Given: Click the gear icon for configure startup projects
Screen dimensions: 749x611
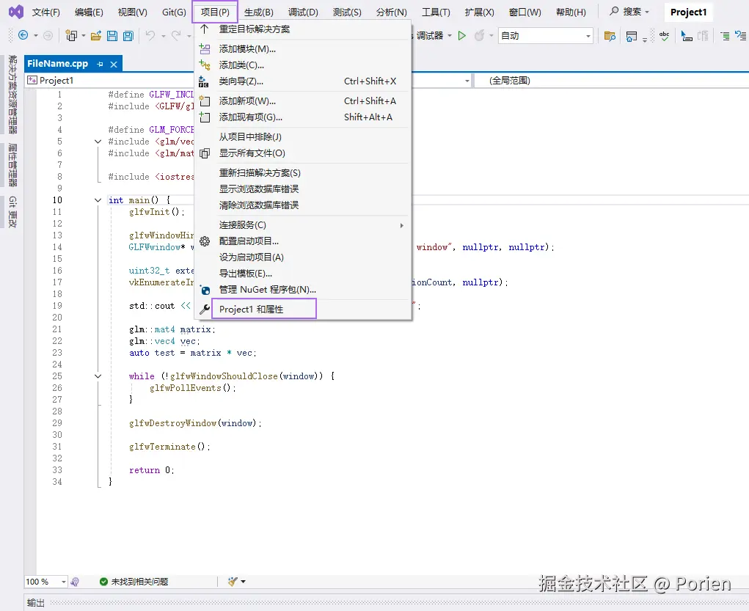Looking at the screenshot, I should coord(205,241).
